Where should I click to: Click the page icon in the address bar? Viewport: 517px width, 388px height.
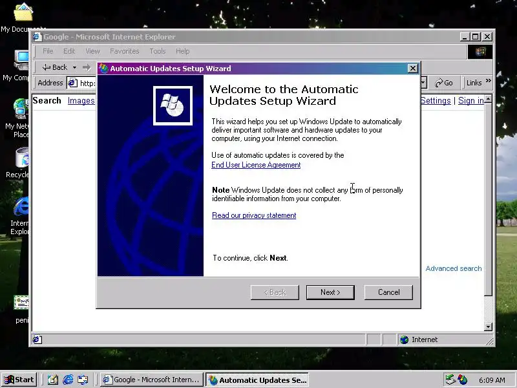72,83
